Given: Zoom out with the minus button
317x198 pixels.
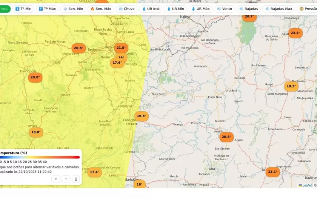Looking at the screenshot, I should (66, 179).
